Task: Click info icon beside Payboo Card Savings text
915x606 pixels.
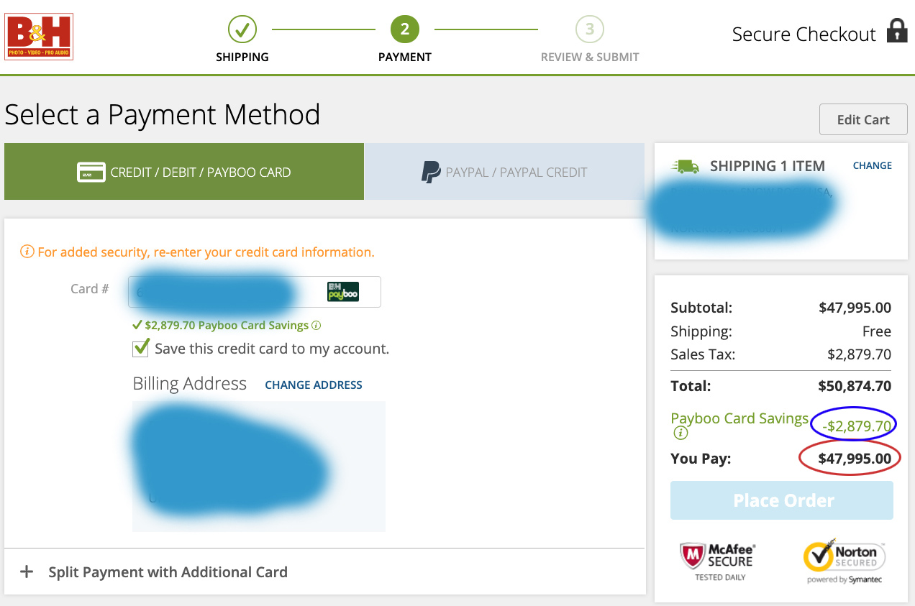Action: click(317, 326)
